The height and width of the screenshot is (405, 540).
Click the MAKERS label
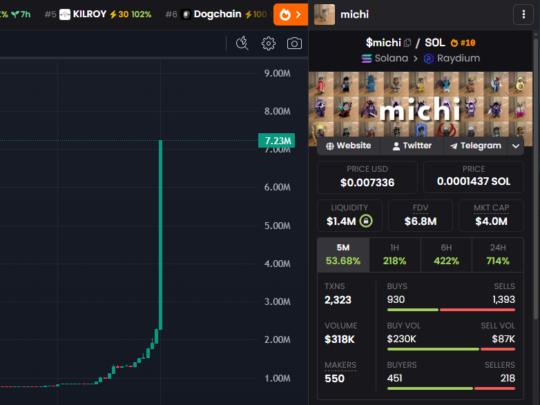click(340, 365)
